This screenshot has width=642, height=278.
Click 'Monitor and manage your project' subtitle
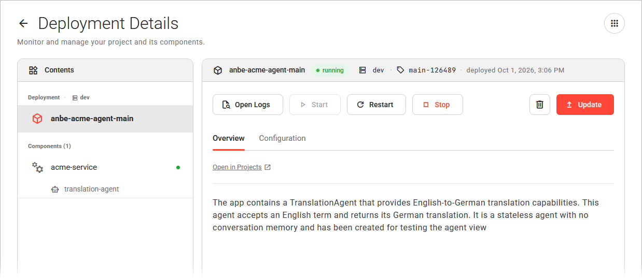pyautogui.click(x=111, y=42)
